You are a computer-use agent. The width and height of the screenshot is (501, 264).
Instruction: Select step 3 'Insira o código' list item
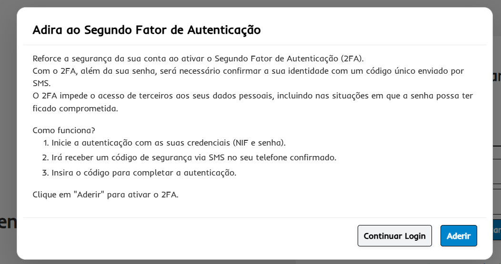[x=144, y=172]
